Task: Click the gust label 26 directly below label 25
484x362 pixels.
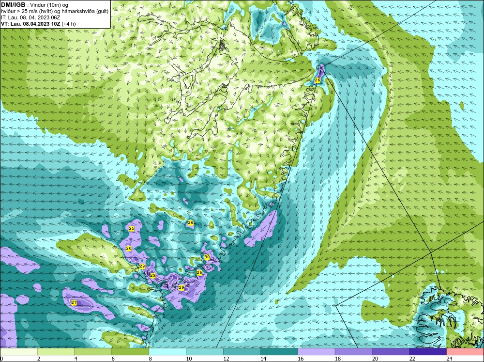Action: [x=129, y=248]
